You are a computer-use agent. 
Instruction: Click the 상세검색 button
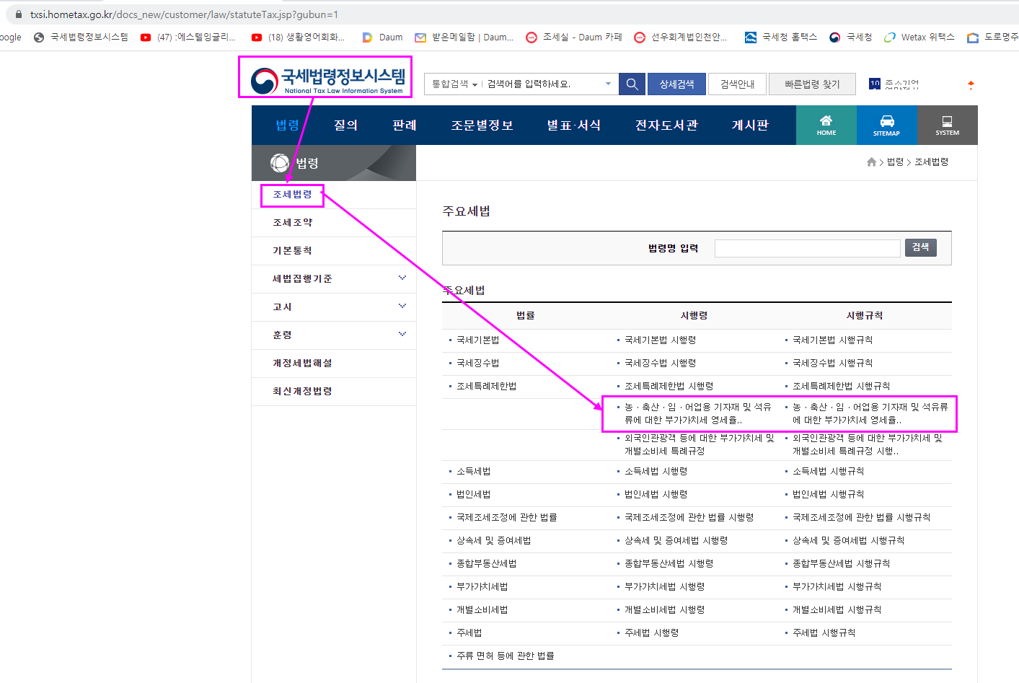pyautogui.click(x=676, y=84)
